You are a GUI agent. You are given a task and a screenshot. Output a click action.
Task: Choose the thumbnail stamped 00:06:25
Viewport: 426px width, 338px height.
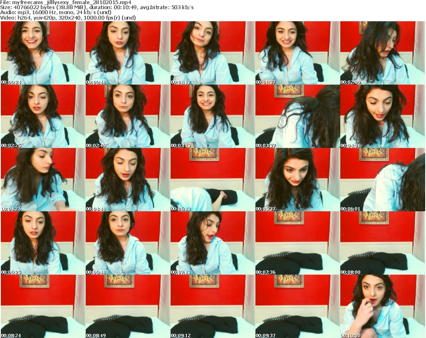(x=43, y=243)
